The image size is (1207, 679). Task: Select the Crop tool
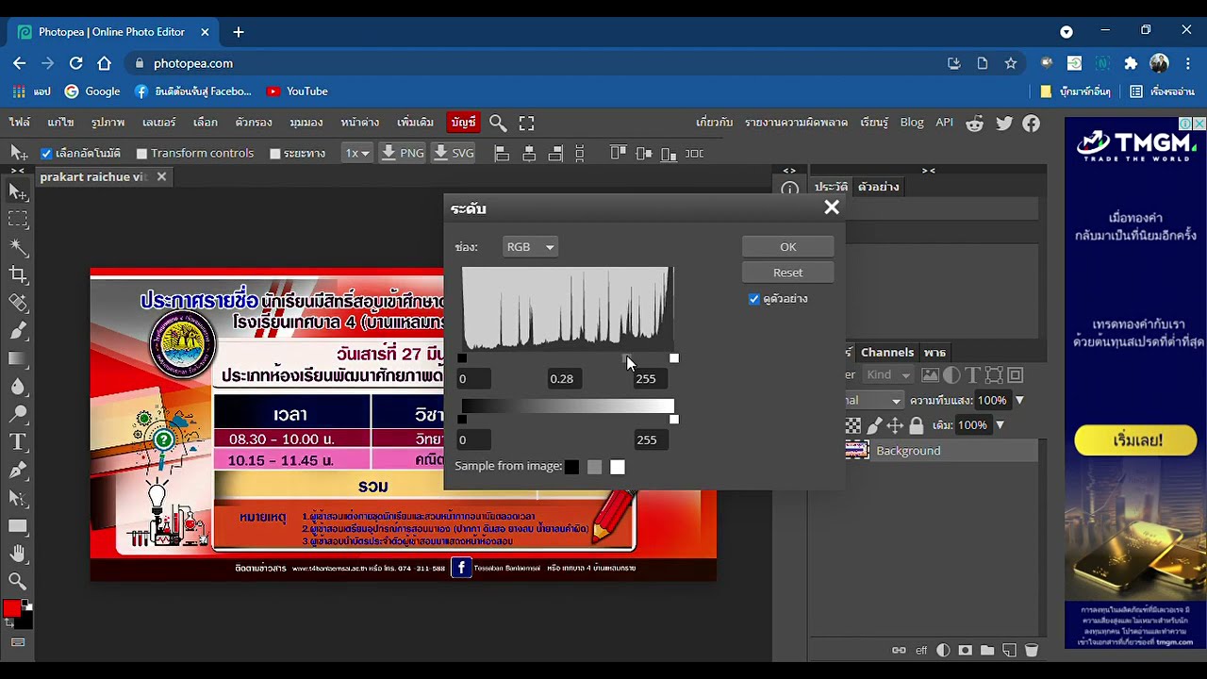(18, 274)
